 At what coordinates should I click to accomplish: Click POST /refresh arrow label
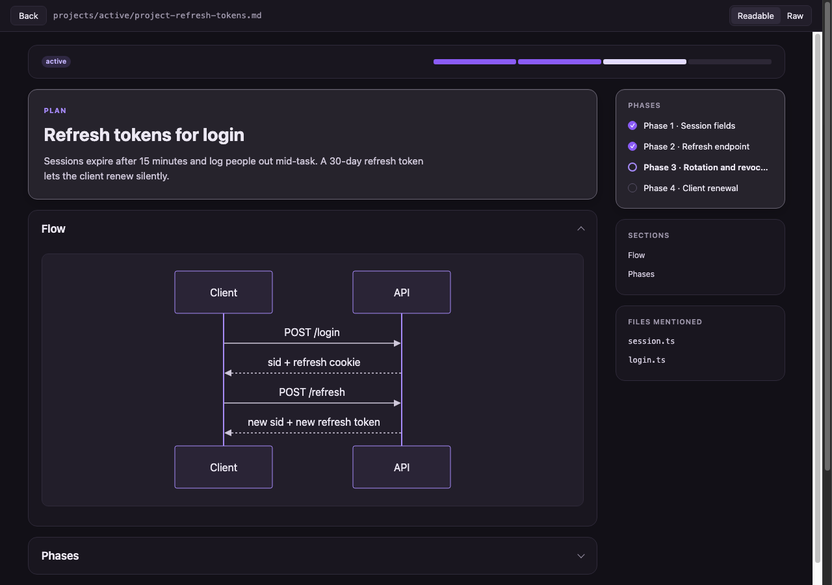coord(312,392)
